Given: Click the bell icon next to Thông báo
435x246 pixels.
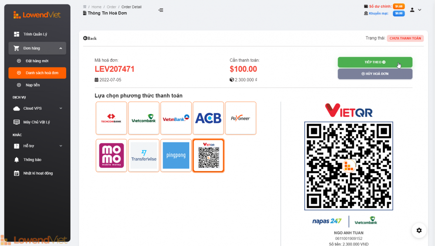Looking at the screenshot, I should pyautogui.click(x=17, y=160).
